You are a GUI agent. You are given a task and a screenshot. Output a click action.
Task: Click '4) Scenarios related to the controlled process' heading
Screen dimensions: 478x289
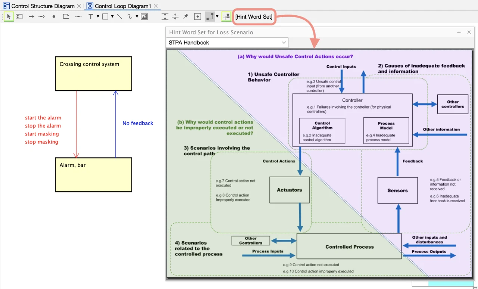[199, 248]
